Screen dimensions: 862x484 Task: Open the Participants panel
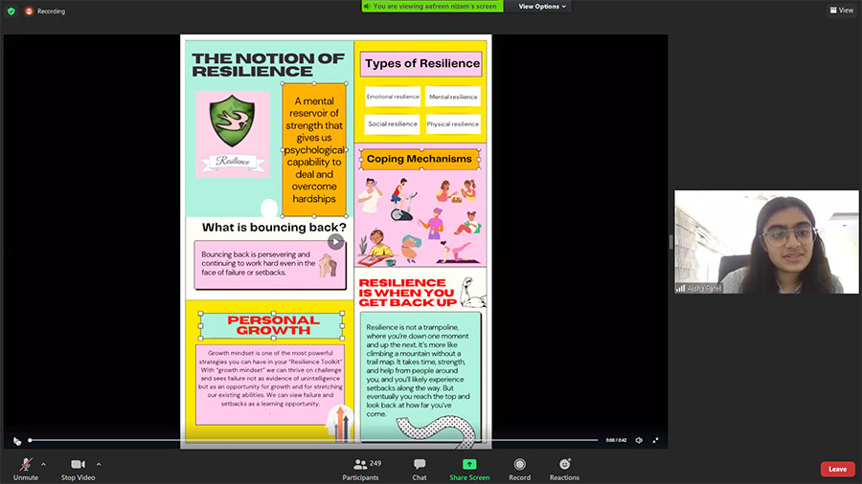tap(361, 470)
